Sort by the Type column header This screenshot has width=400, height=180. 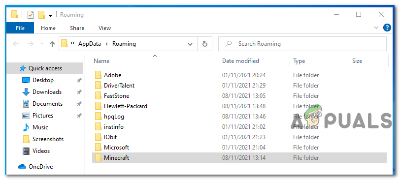(x=299, y=61)
